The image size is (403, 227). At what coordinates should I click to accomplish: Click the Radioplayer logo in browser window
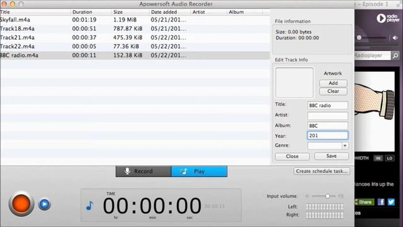coord(388,18)
